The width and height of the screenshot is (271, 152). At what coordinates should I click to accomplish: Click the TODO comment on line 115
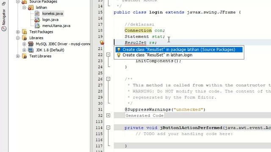[184, 134]
